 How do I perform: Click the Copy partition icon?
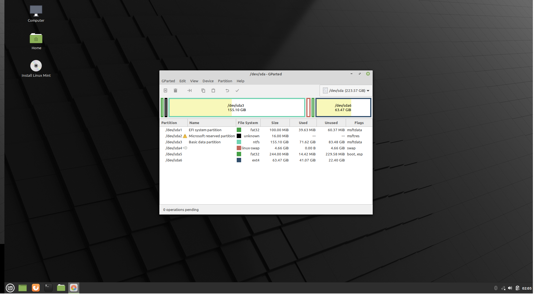click(203, 90)
